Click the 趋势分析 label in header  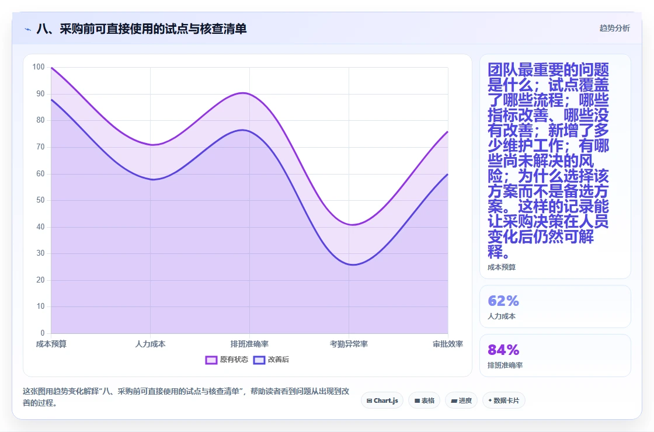(614, 28)
